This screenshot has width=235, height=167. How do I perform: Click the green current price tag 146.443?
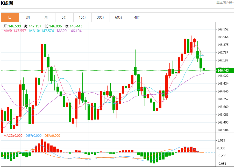coord(225,70)
